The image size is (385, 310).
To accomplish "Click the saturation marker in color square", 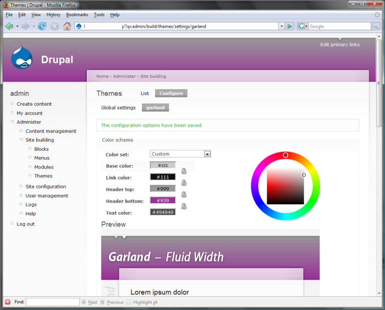I will 304,175.
